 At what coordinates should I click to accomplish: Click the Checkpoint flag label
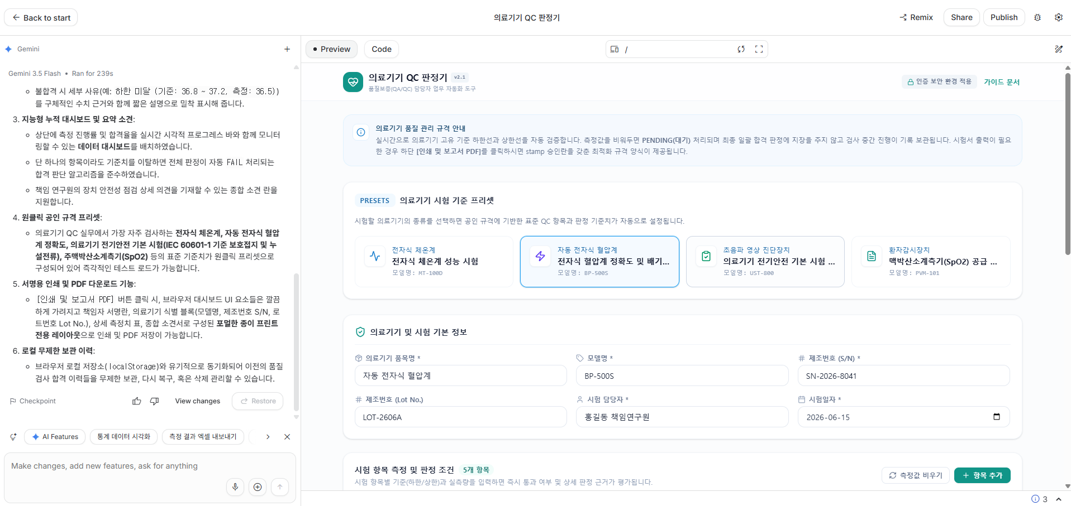tap(33, 401)
